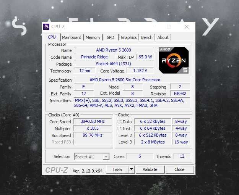Click the L1 Inst. '4-way' associativity

click(181, 128)
